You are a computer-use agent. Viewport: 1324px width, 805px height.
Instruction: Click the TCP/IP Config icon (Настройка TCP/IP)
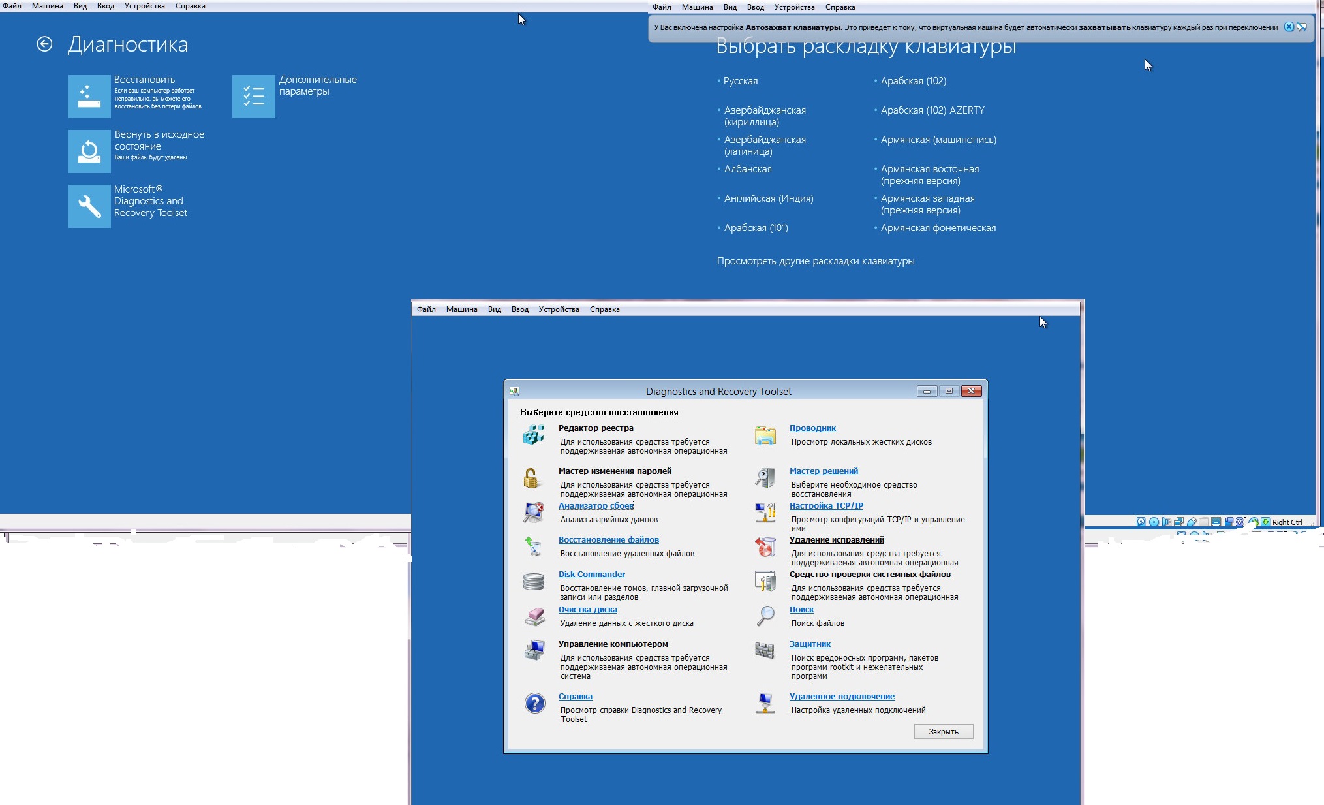point(765,513)
